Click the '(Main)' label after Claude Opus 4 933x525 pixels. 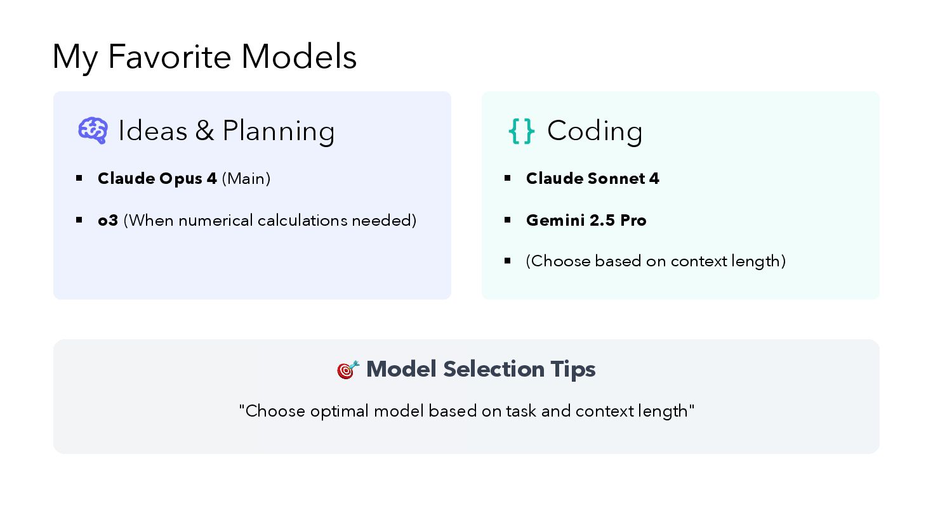coord(246,178)
